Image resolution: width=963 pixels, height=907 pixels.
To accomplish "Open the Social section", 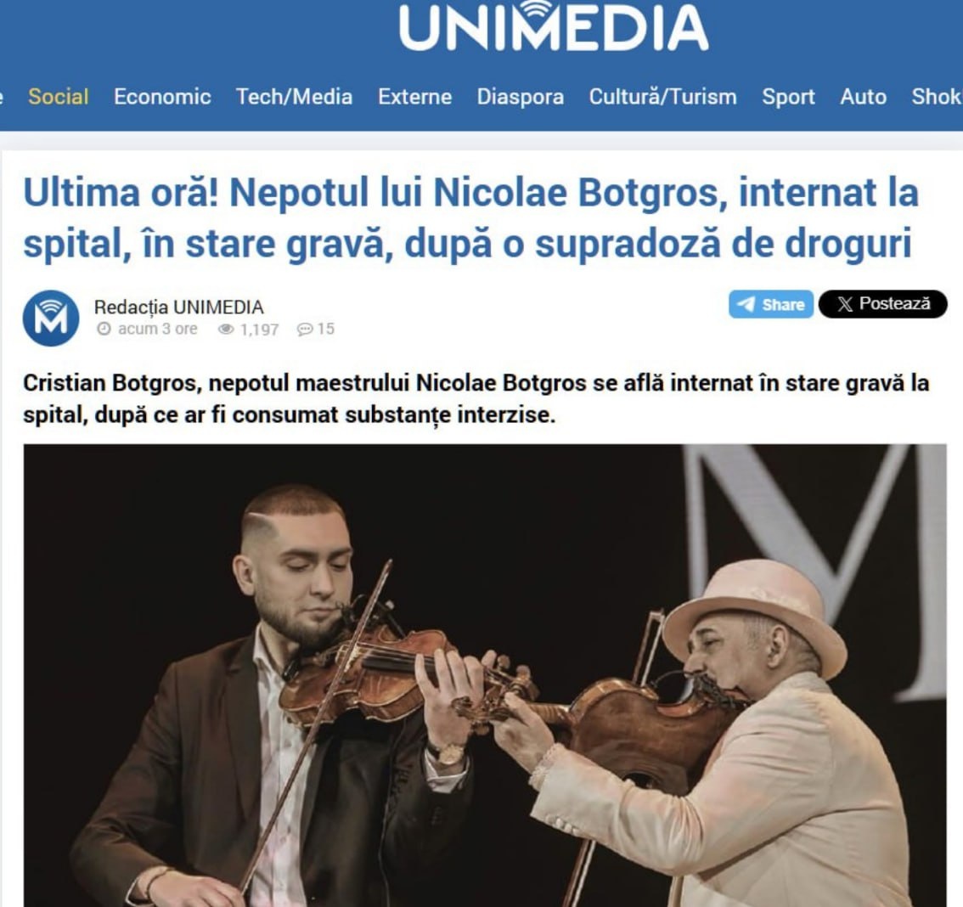I will [59, 97].
